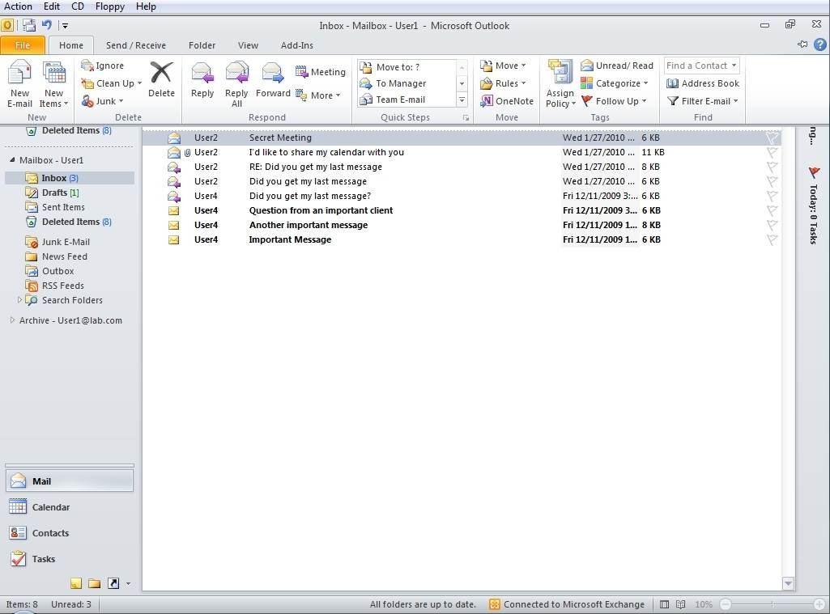Expand the Search Folders tree node

(19, 300)
